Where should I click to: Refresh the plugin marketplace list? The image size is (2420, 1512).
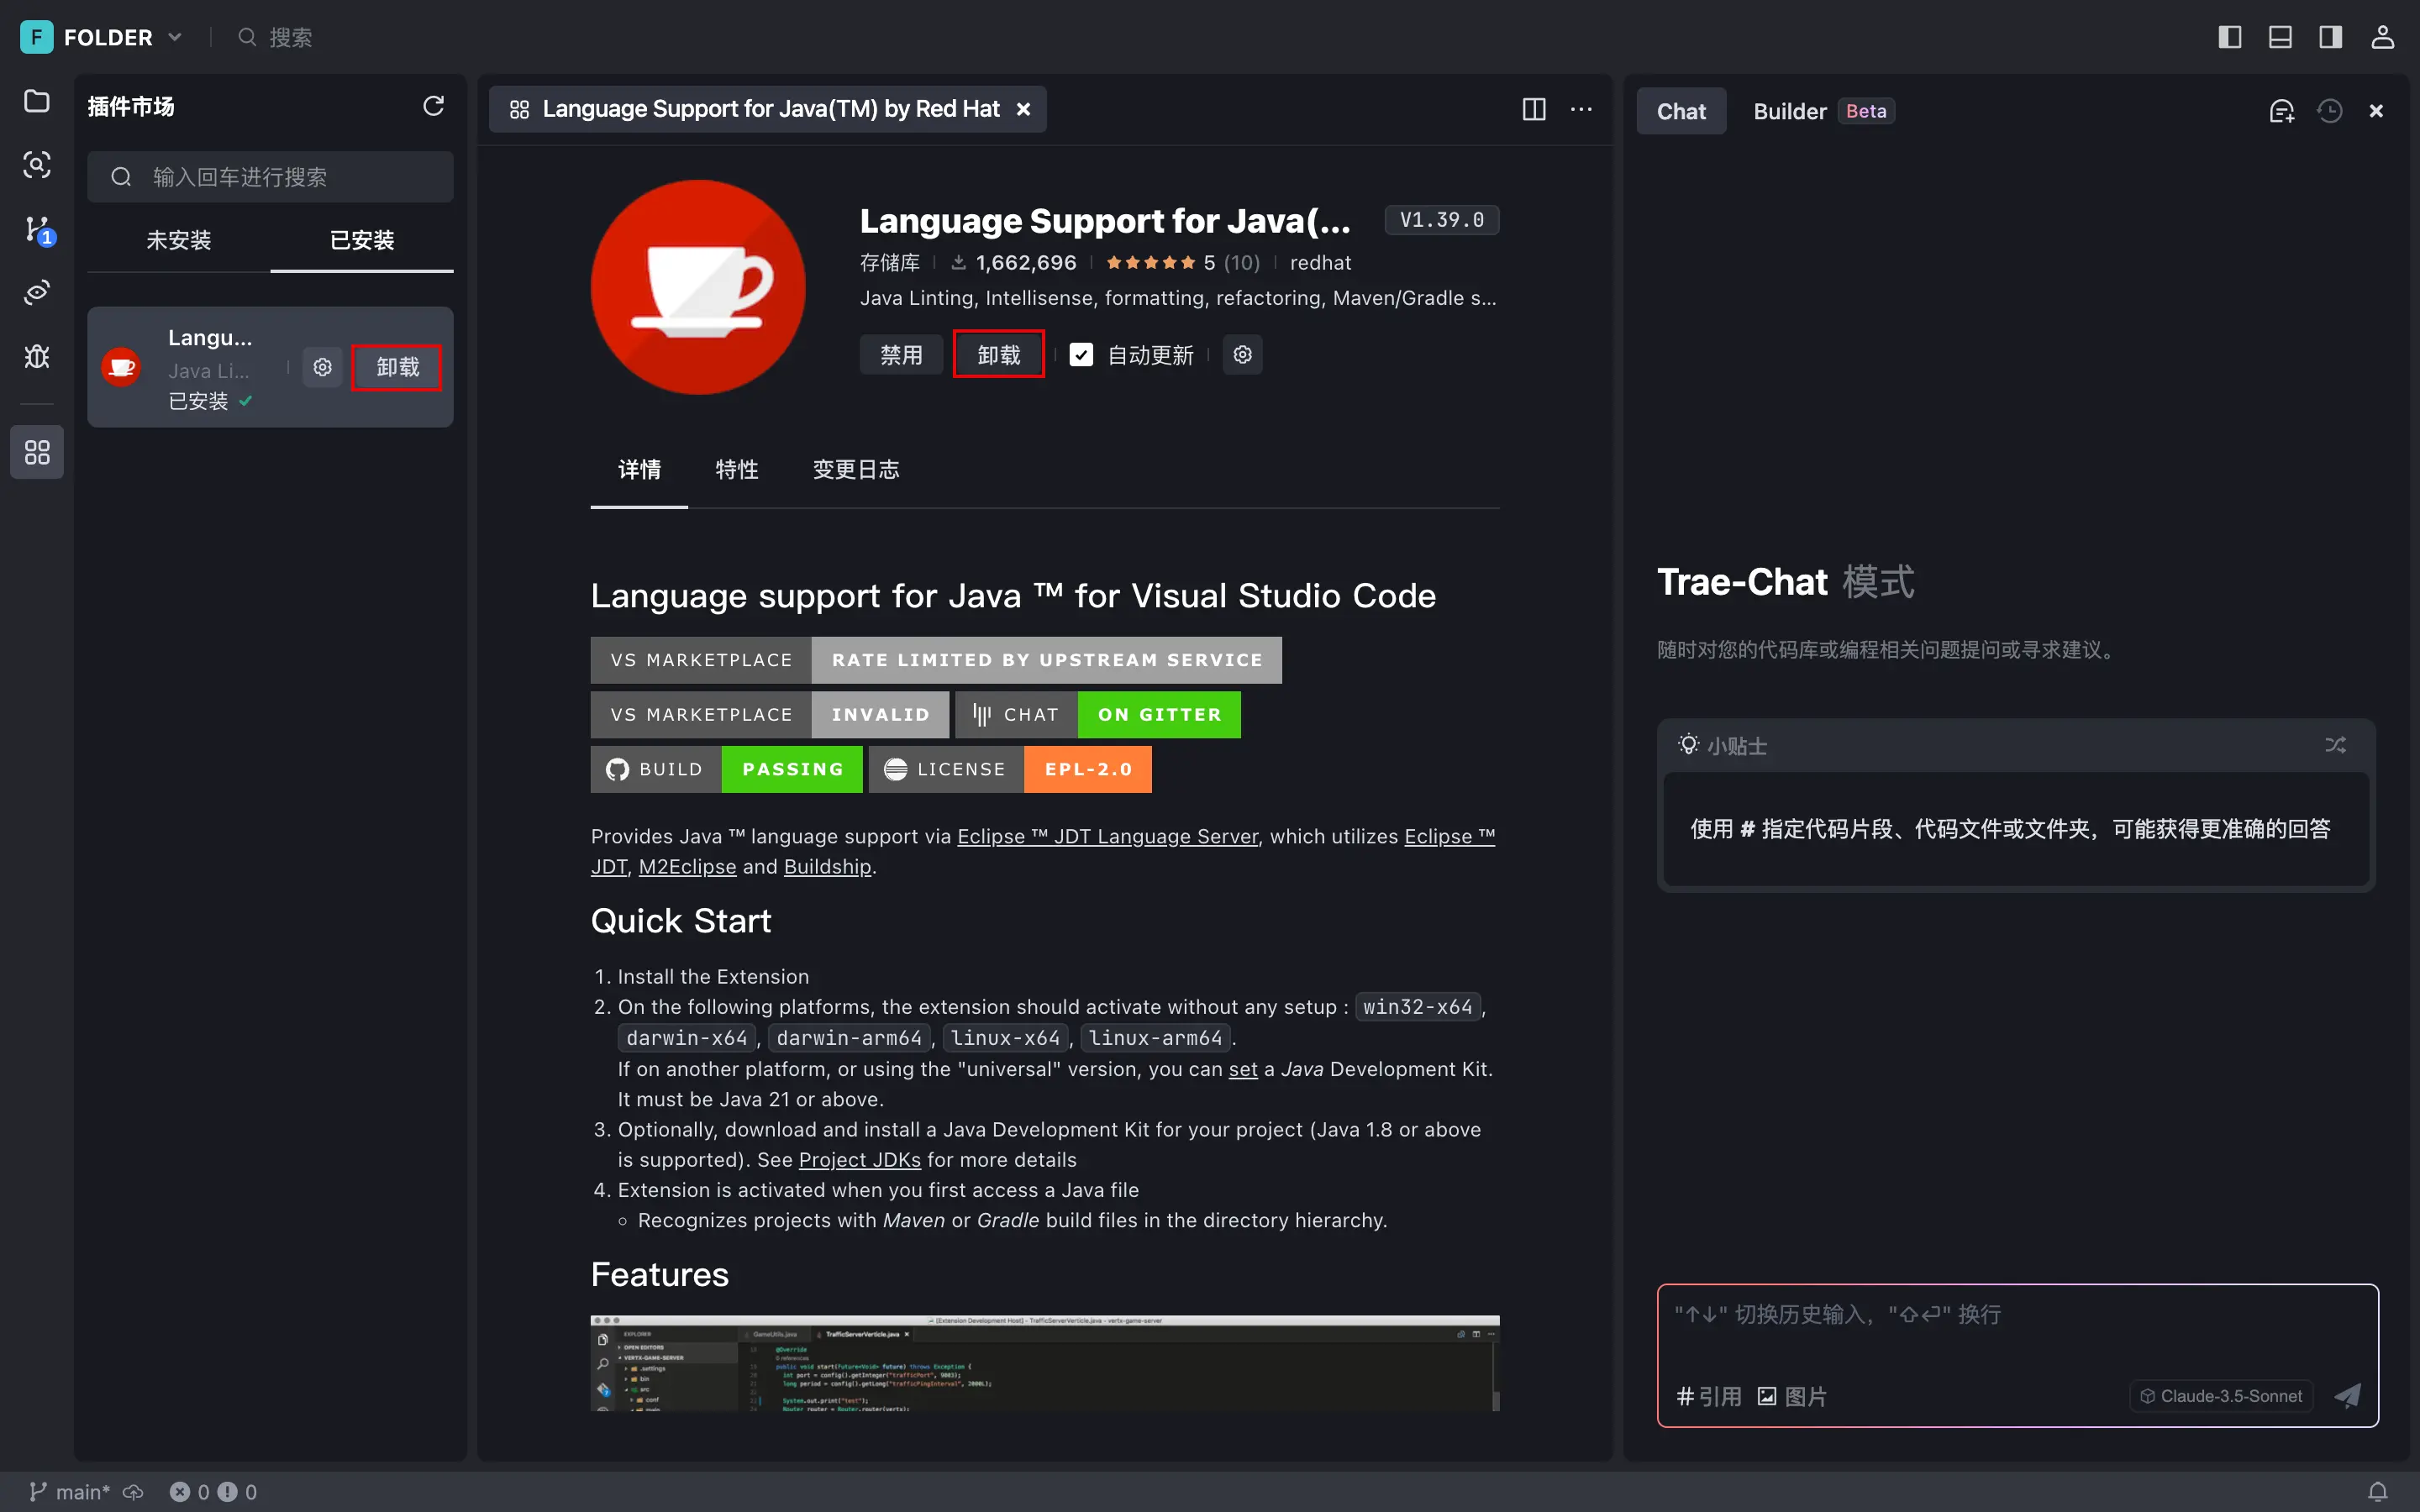[433, 106]
